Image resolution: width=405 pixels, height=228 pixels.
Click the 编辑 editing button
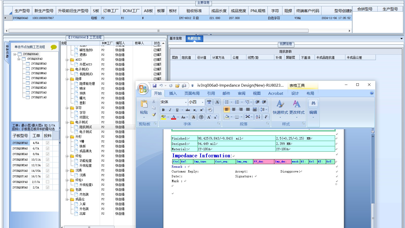[313, 109]
